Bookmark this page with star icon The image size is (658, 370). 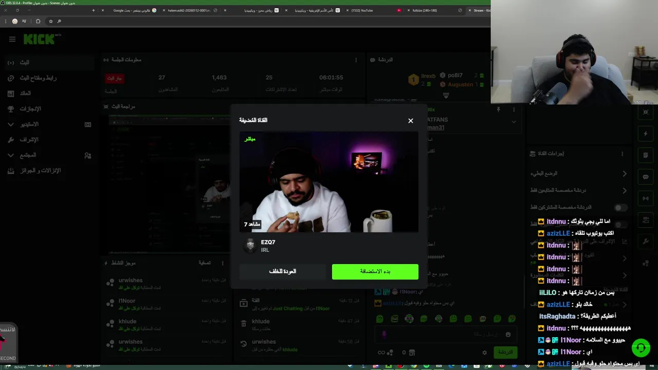[50, 21]
